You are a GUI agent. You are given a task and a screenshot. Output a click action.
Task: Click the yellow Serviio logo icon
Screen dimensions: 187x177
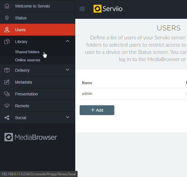pos(98,9)
